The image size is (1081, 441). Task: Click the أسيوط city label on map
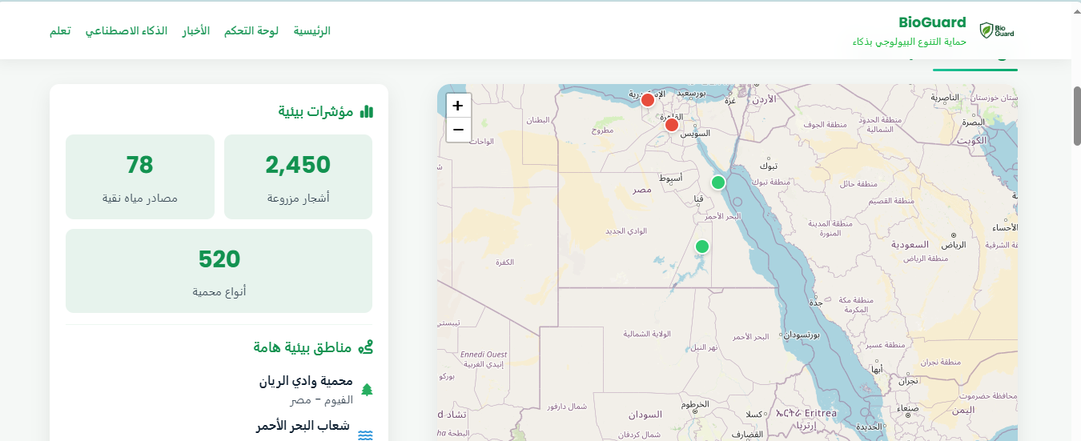coord(670,177)
